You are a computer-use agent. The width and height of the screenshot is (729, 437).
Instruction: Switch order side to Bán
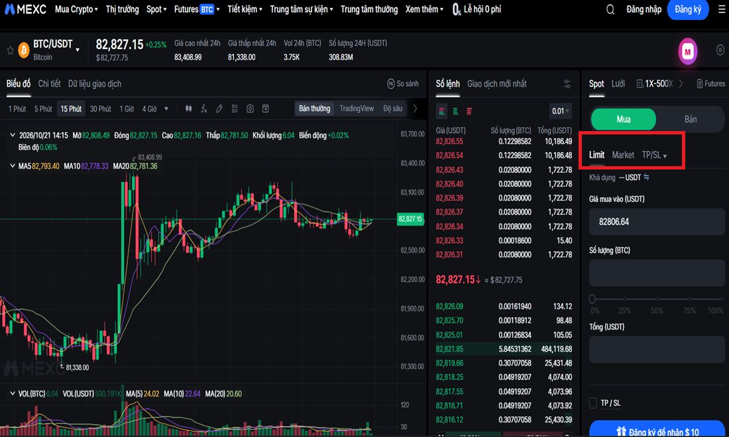tap(691, 119)
